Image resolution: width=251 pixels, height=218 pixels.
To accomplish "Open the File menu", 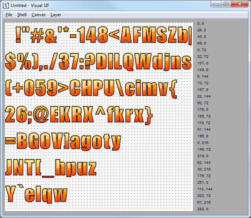I will [9, 15].
